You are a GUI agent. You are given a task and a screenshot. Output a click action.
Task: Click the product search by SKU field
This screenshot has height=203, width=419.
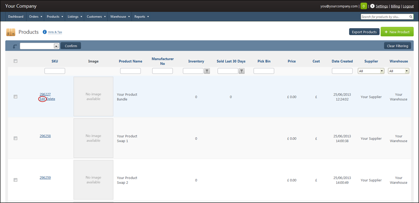(385, 17)
